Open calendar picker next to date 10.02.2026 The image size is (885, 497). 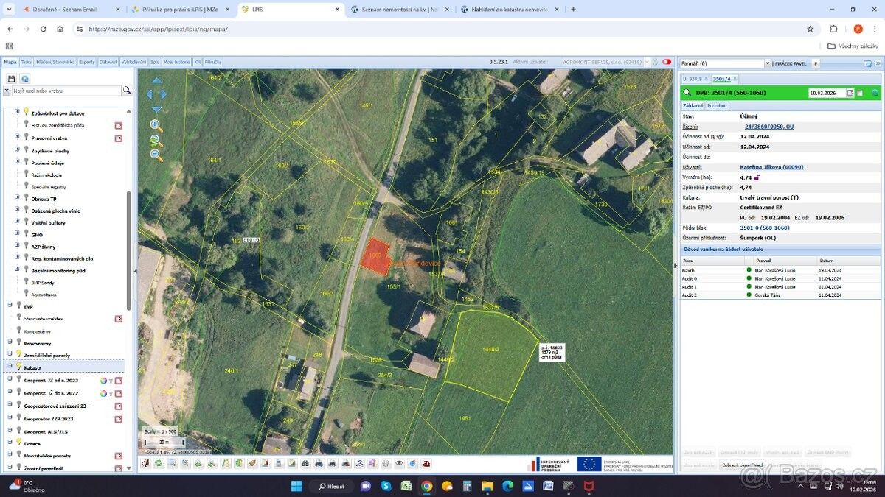click(x=850, y=93)
